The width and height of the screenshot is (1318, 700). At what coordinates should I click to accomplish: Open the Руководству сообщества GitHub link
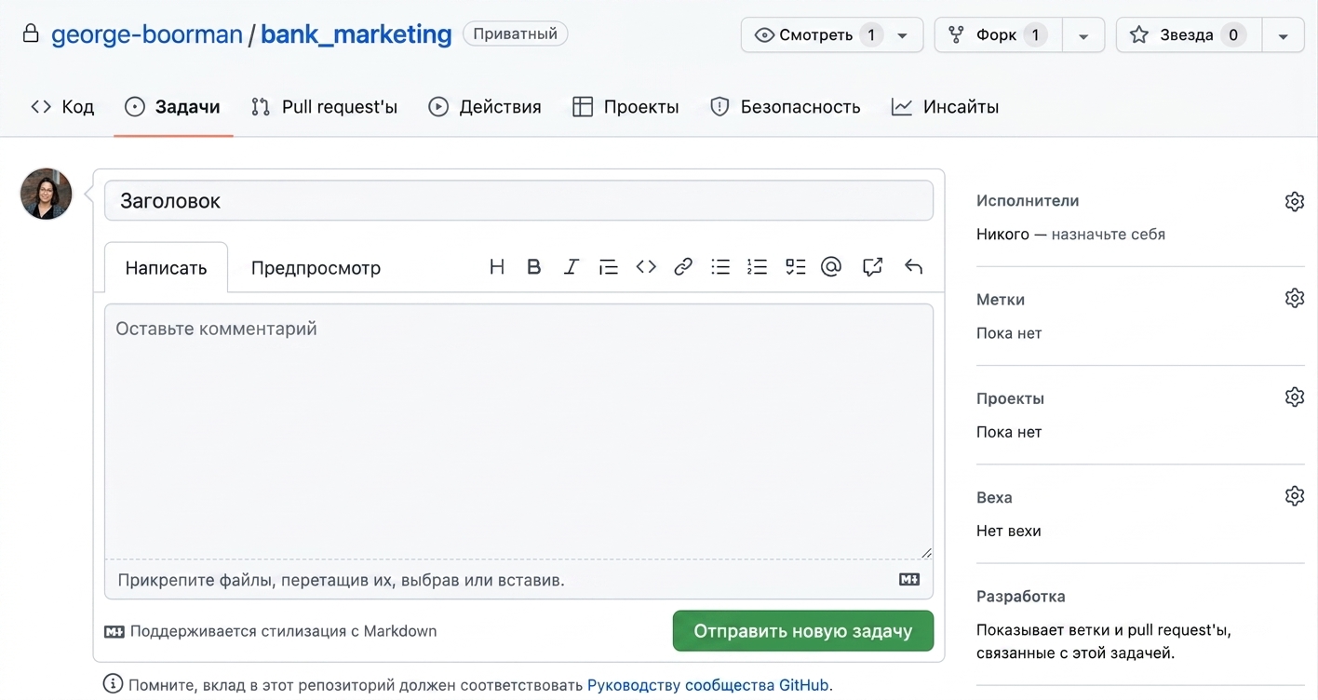pos(707,685)
